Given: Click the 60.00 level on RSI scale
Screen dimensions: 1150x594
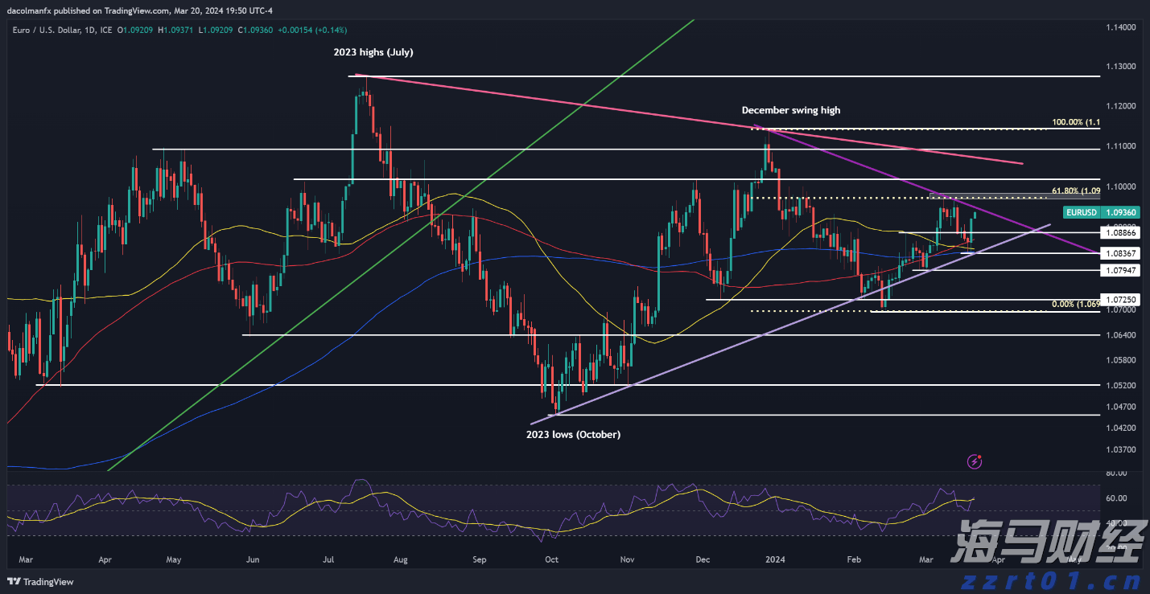Looking at the screenshot, I should click(1115, 498).
